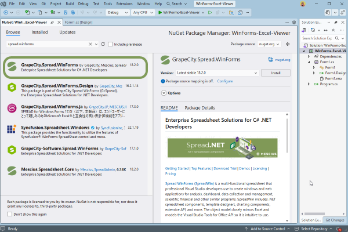348x232 pixels.
Task: Switch to Form1.cs [Design] document tab
Action: click(x=78, y=22)
